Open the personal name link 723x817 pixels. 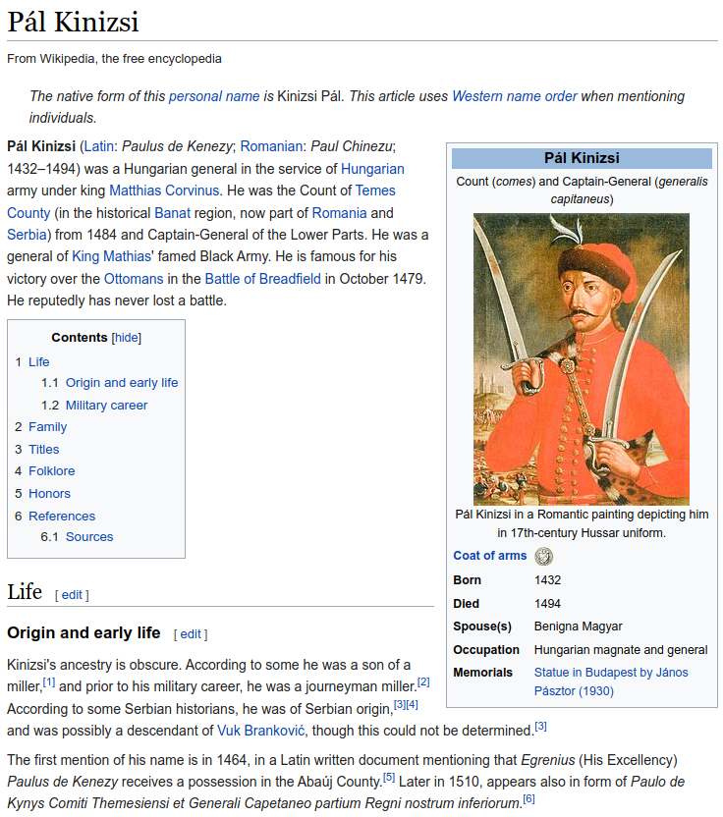point(214,96)
